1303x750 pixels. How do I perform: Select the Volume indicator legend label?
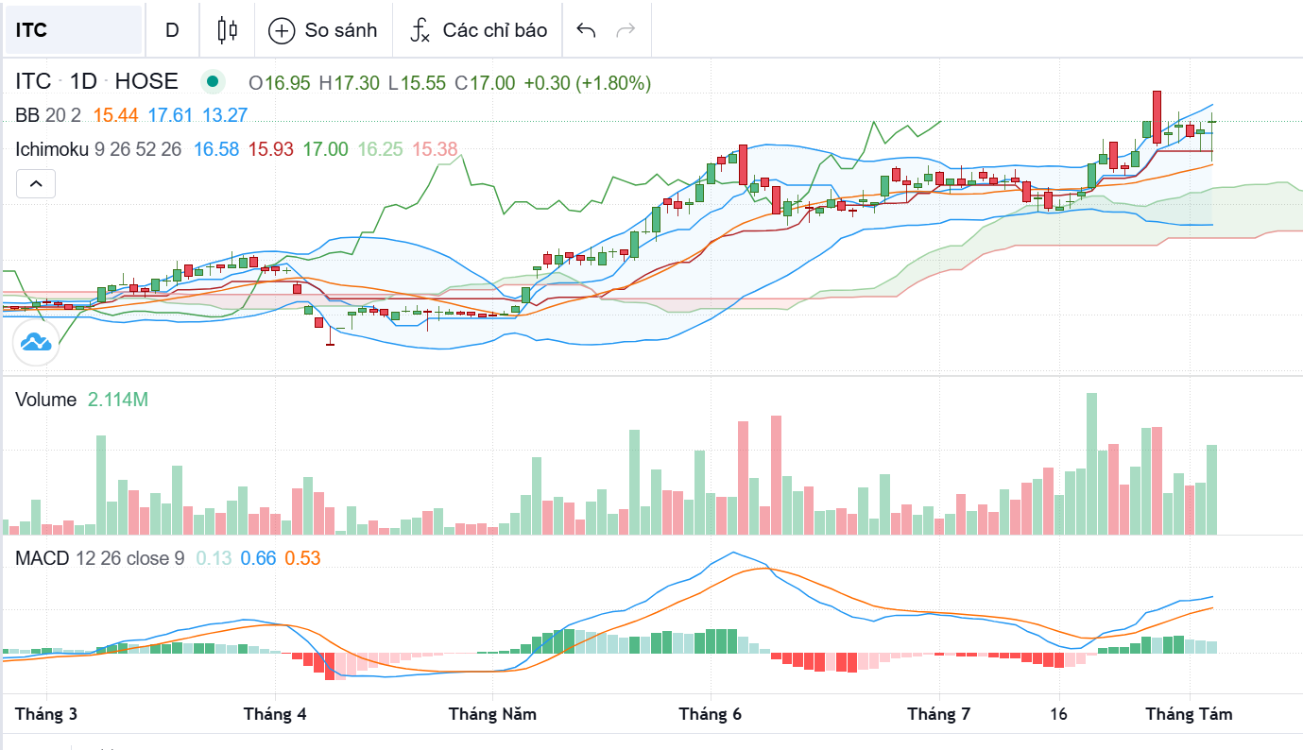click(45, 400)
